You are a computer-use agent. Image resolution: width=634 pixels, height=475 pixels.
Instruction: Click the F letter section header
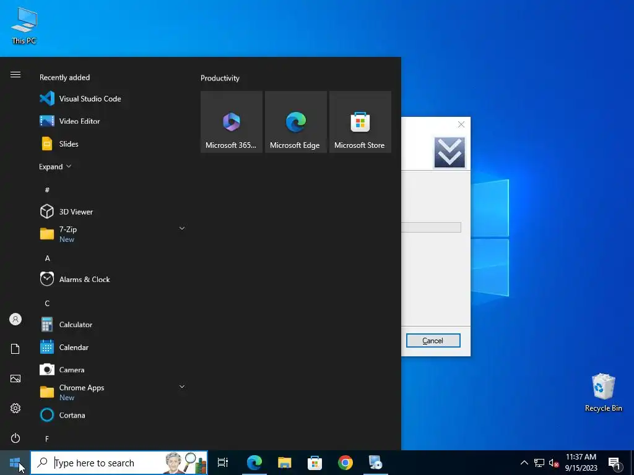tap(47, 439)
